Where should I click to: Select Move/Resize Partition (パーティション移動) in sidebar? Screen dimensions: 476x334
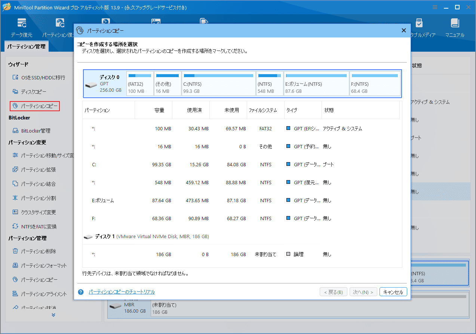pyautogui.click(x=43, y=155)
